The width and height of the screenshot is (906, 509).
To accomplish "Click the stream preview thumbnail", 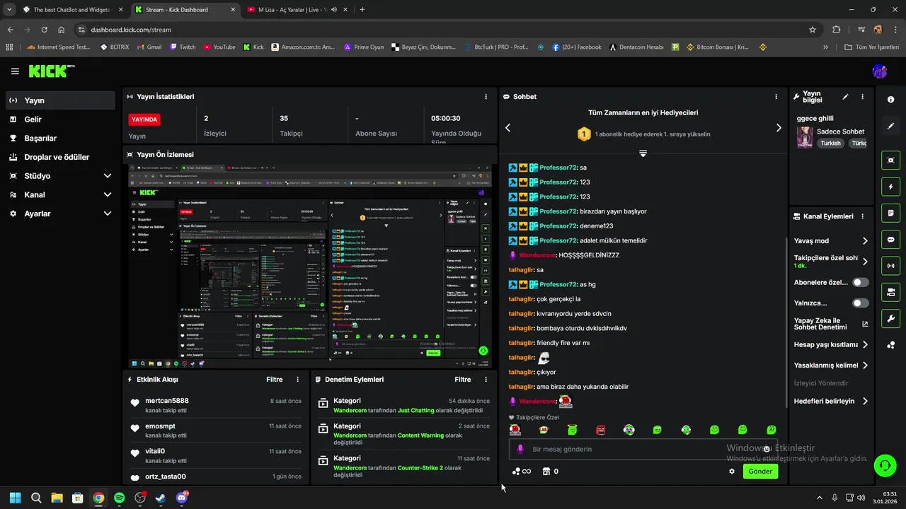I will tap(311, 266).
